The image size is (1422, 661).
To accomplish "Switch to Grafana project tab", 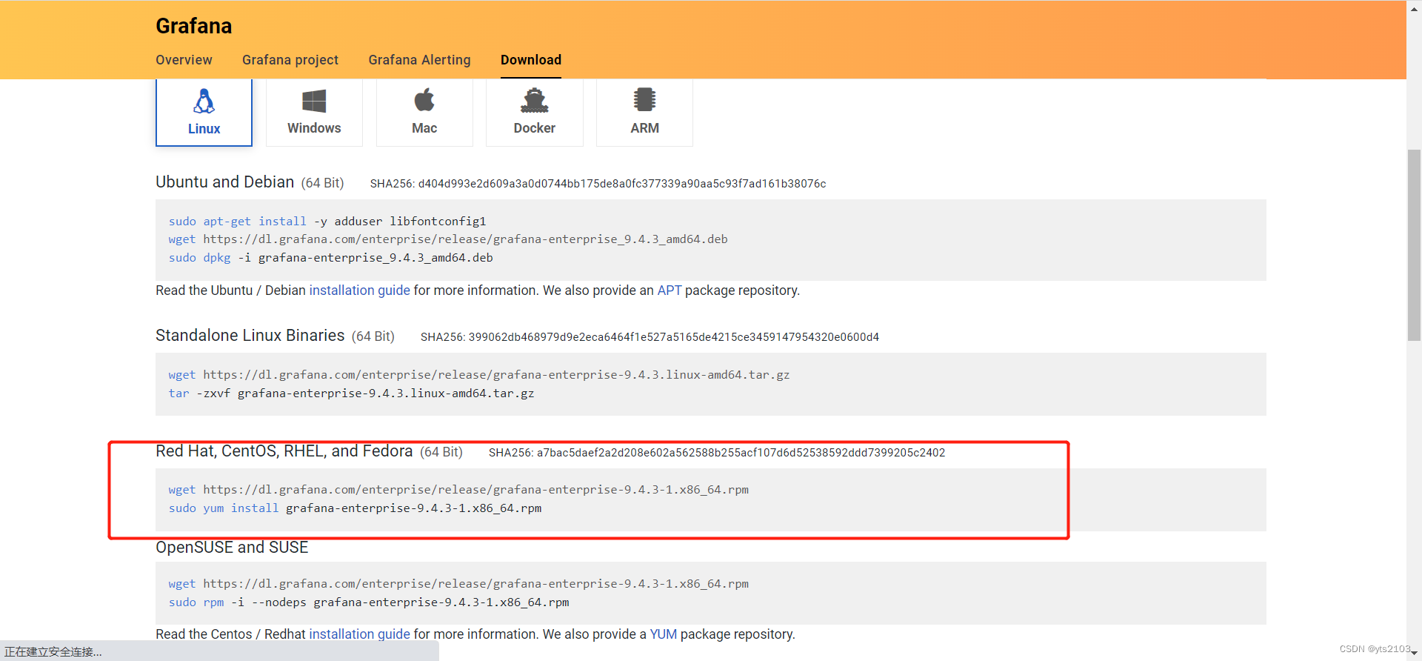I will (x=290, y=60).
